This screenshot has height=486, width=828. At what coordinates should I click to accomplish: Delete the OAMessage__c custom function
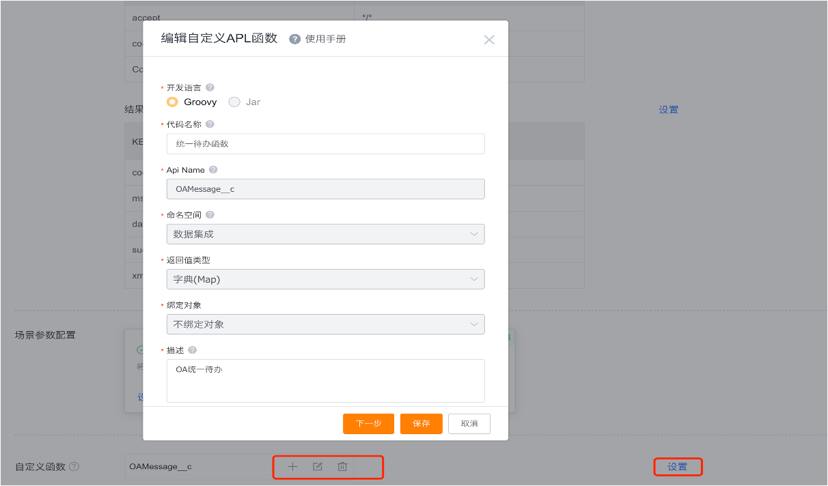point(342,467)
